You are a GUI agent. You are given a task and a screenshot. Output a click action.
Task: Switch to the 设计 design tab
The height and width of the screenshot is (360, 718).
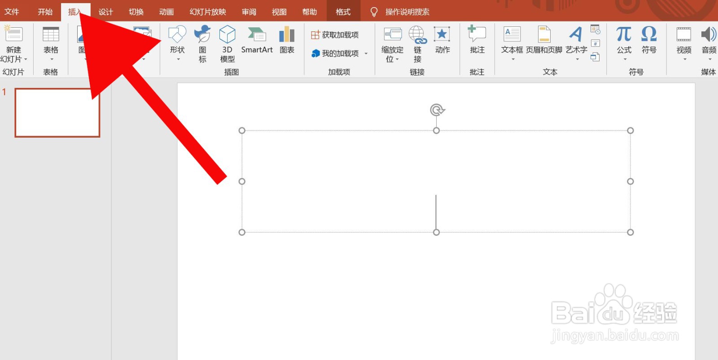(x=106, y=12)
